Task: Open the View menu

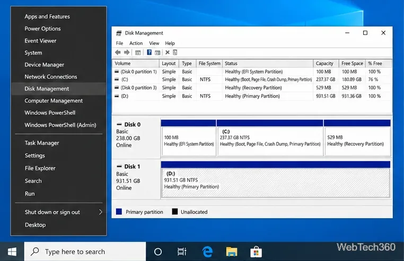Action: (x=154, y=43)
